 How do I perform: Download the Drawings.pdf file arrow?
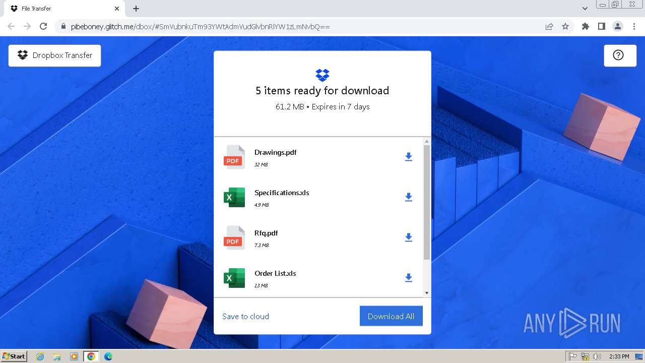[x=409, y=157]
